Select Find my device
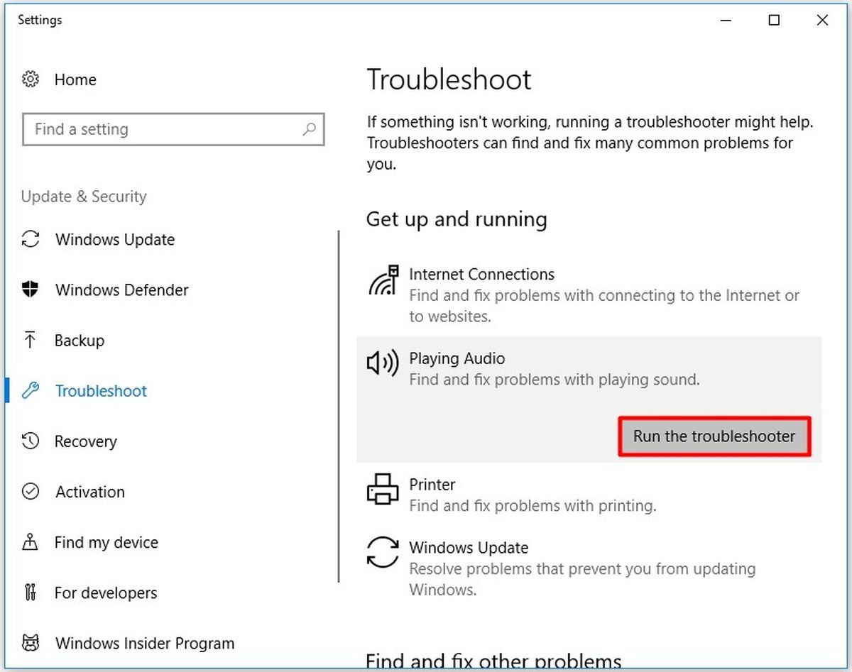 [106, 542]
